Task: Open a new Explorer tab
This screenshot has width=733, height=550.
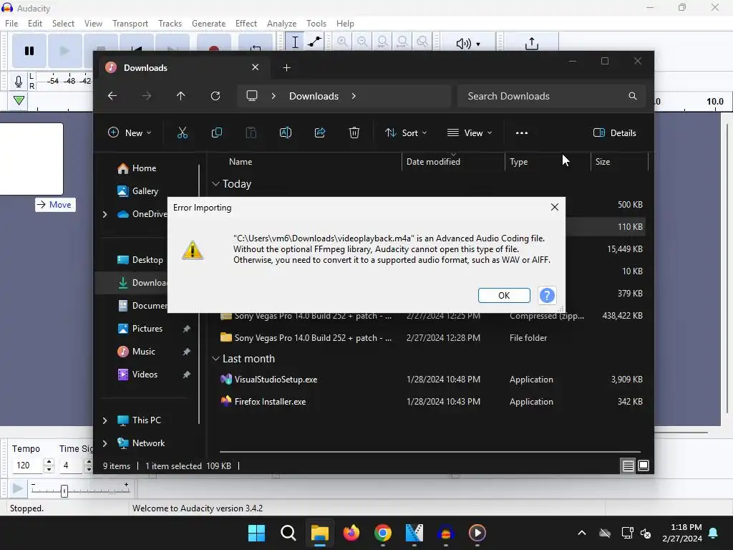Action: click(x=286, y=68)
